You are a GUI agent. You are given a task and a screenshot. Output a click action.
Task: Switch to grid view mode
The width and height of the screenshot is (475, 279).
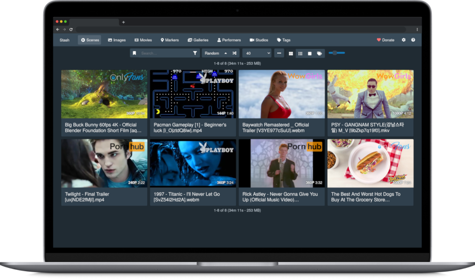pos(291,53)
